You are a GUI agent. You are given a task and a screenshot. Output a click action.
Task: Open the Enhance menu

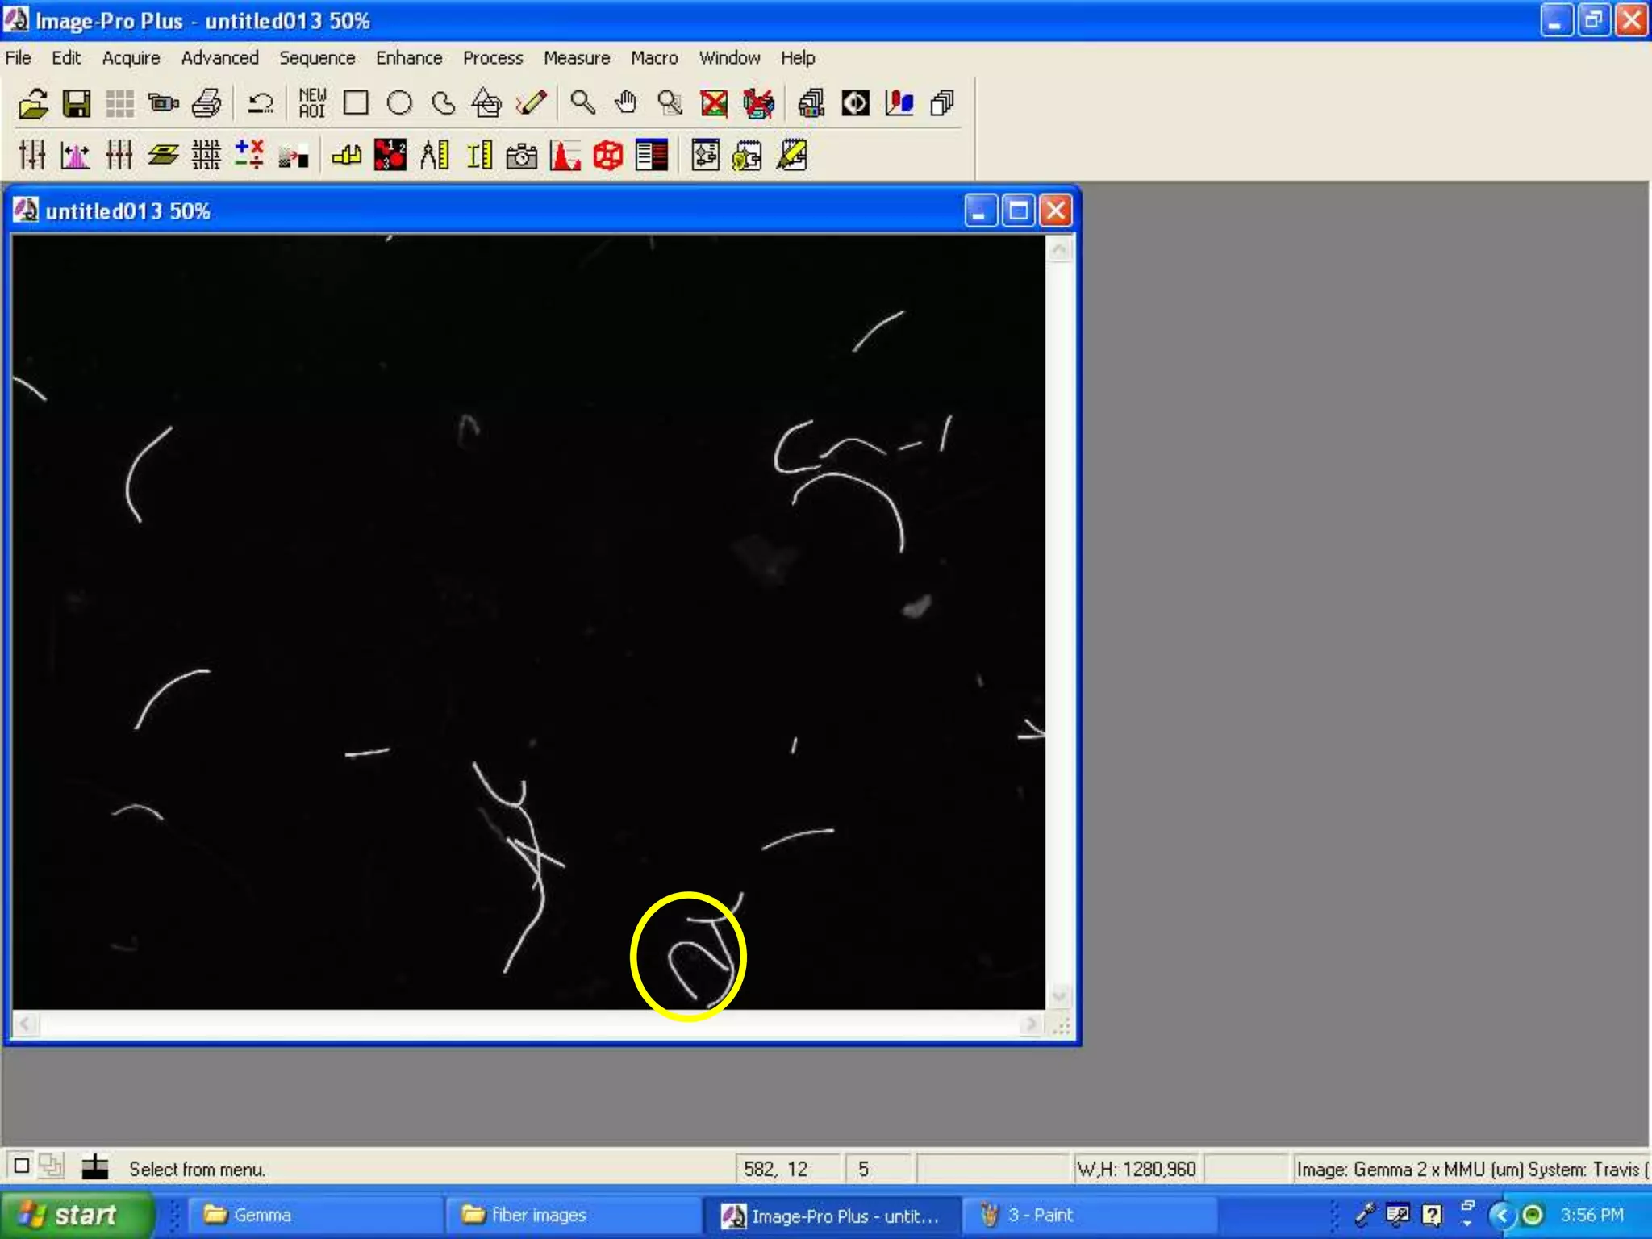coord(408,58)
